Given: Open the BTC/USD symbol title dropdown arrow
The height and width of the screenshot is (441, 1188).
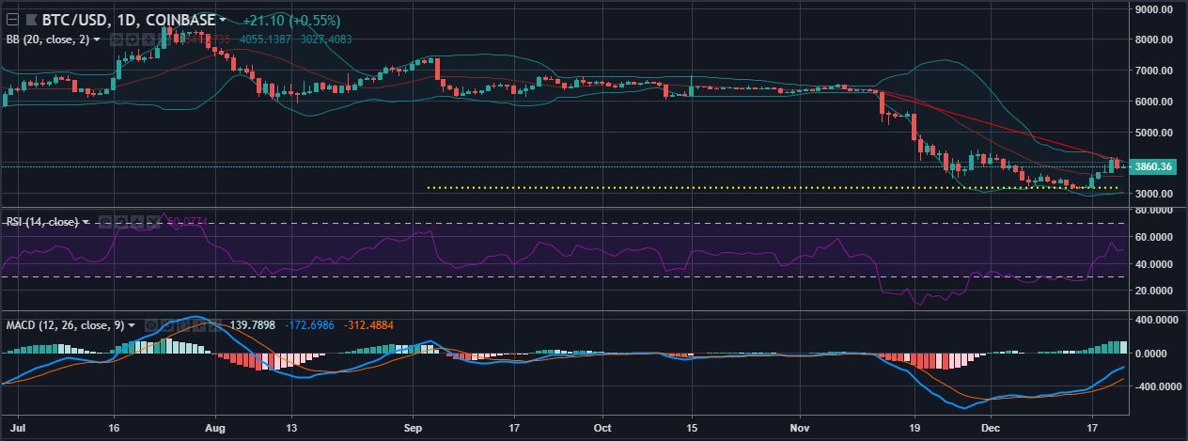Looking at the screenshot, I should (223, 19).
